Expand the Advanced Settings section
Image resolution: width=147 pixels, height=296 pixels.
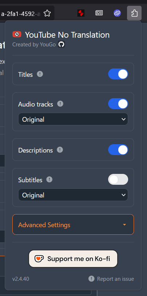pyautogui.click(x=73, y=225)
